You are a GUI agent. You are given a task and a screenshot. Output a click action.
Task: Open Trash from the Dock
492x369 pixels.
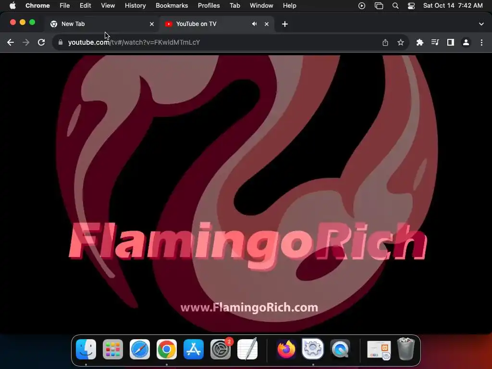tap(406, 349)
